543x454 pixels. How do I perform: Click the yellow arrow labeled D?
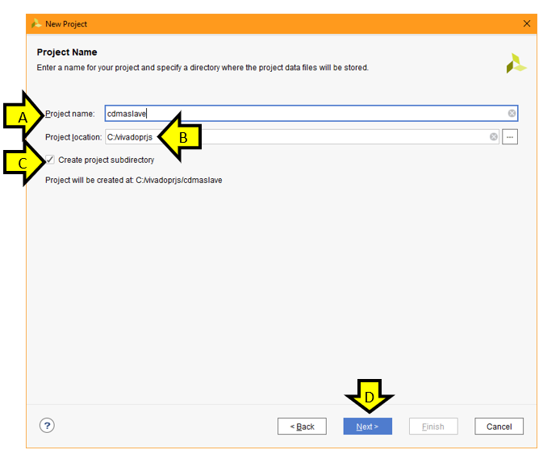[369, 397]
